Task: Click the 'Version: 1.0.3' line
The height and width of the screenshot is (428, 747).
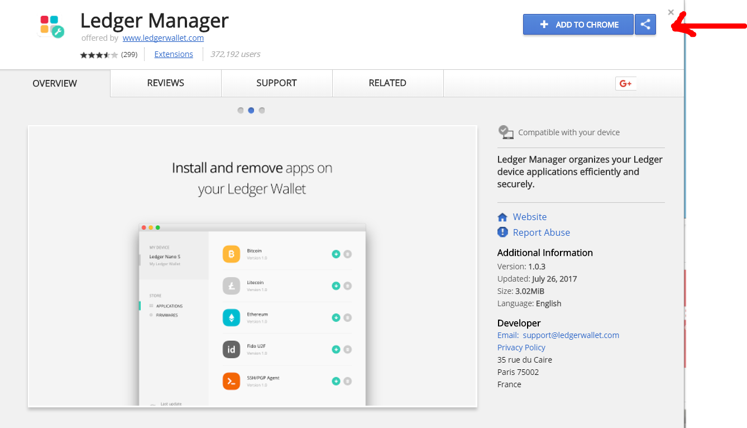Action: (x=521, y=267)
